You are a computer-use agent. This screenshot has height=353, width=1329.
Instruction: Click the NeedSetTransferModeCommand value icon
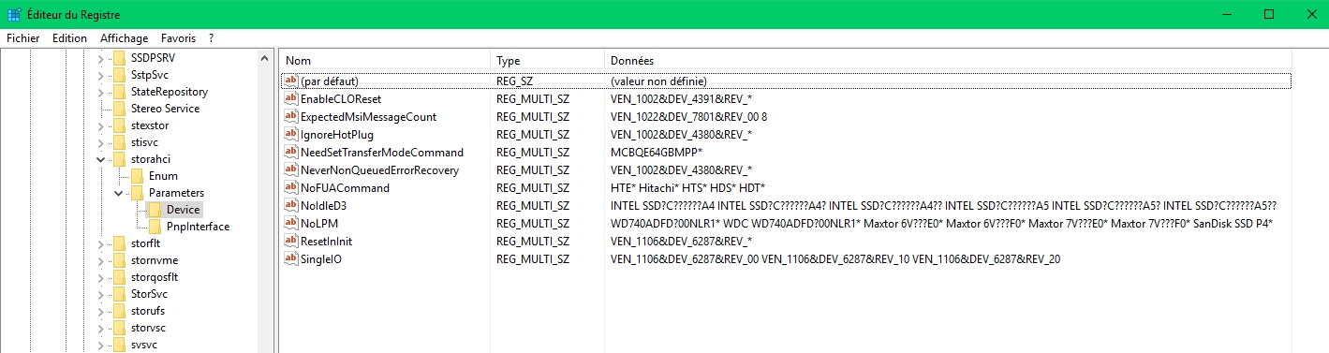pyautogui.click(x=291, y=153)
